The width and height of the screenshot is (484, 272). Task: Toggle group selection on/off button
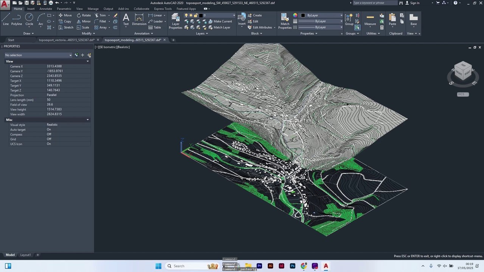(357, 28)
